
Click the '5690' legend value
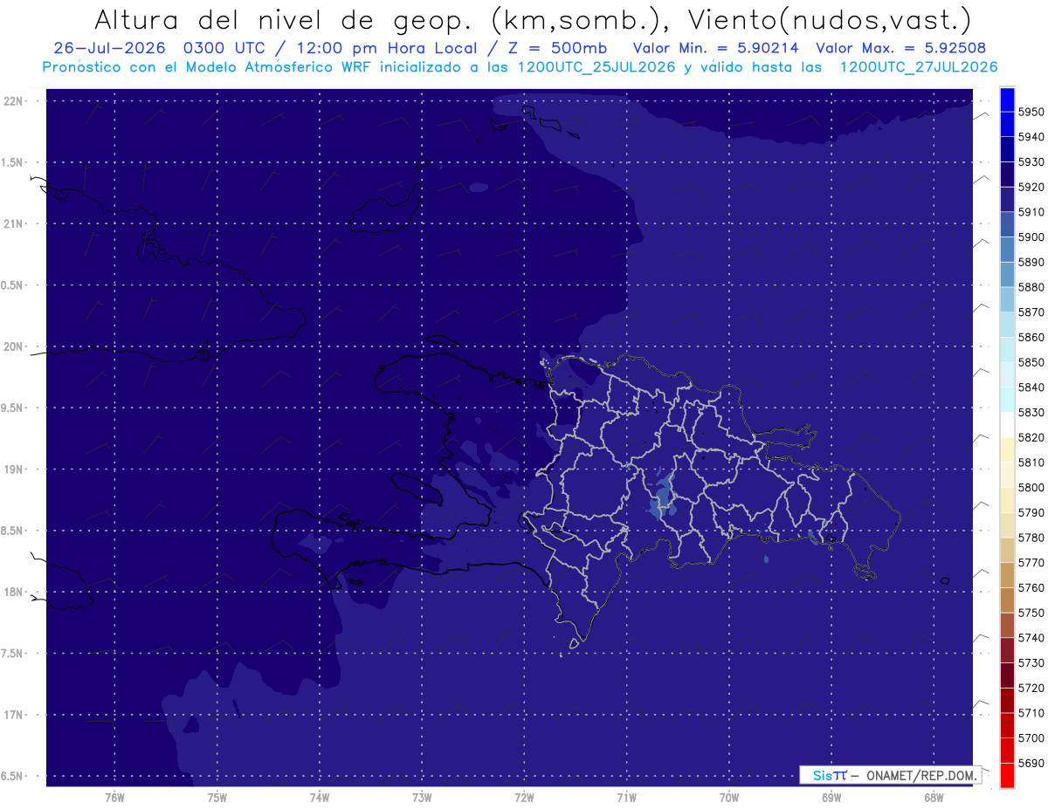[1031, 763]
